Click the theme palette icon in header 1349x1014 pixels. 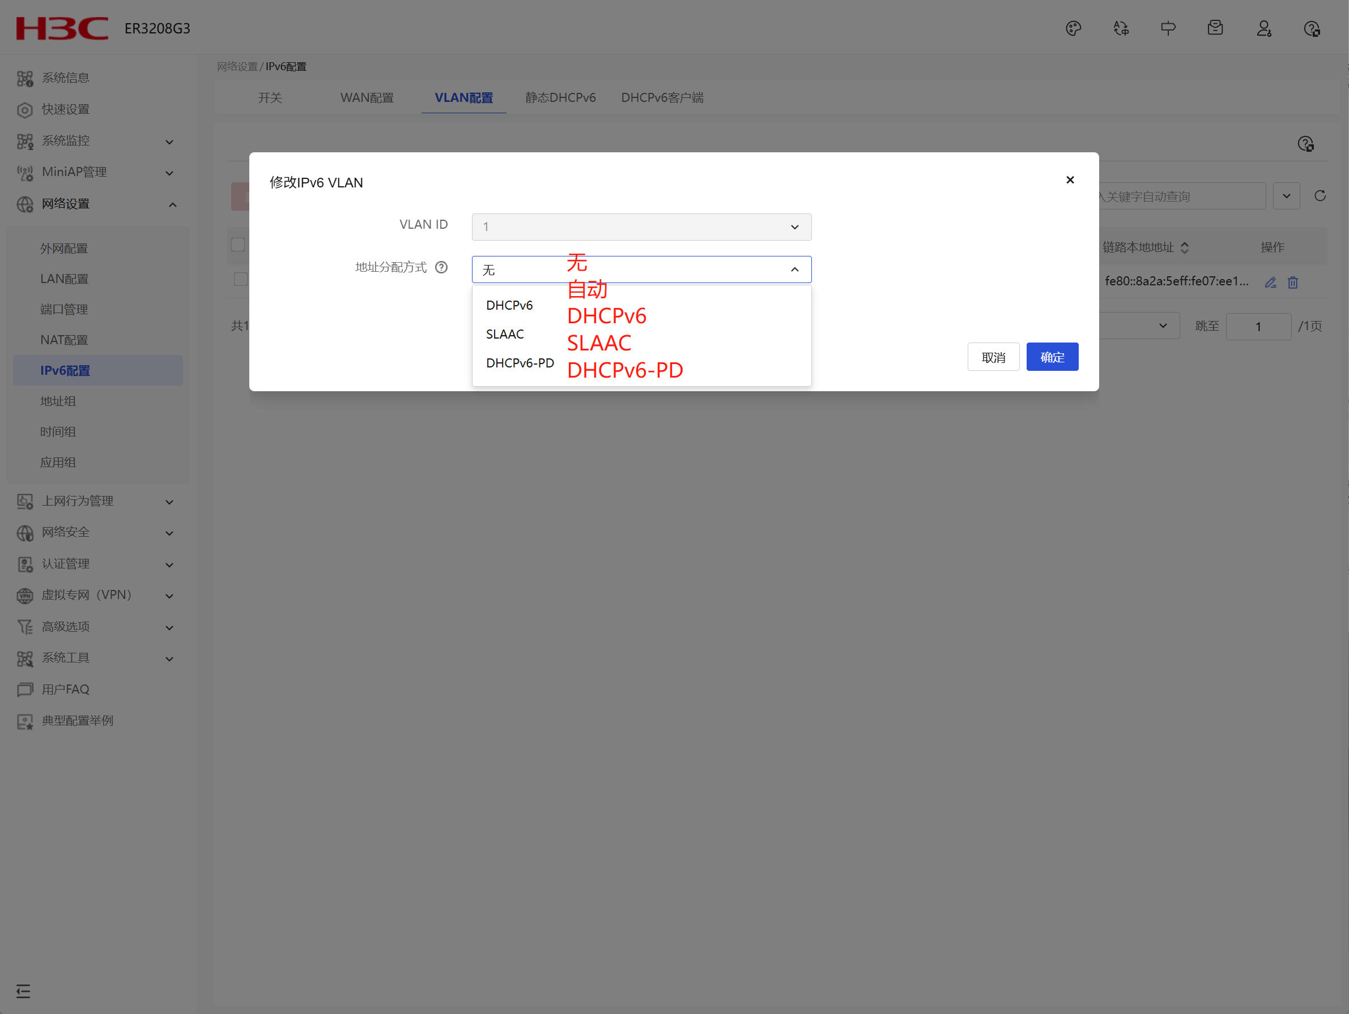point(1073,29)
